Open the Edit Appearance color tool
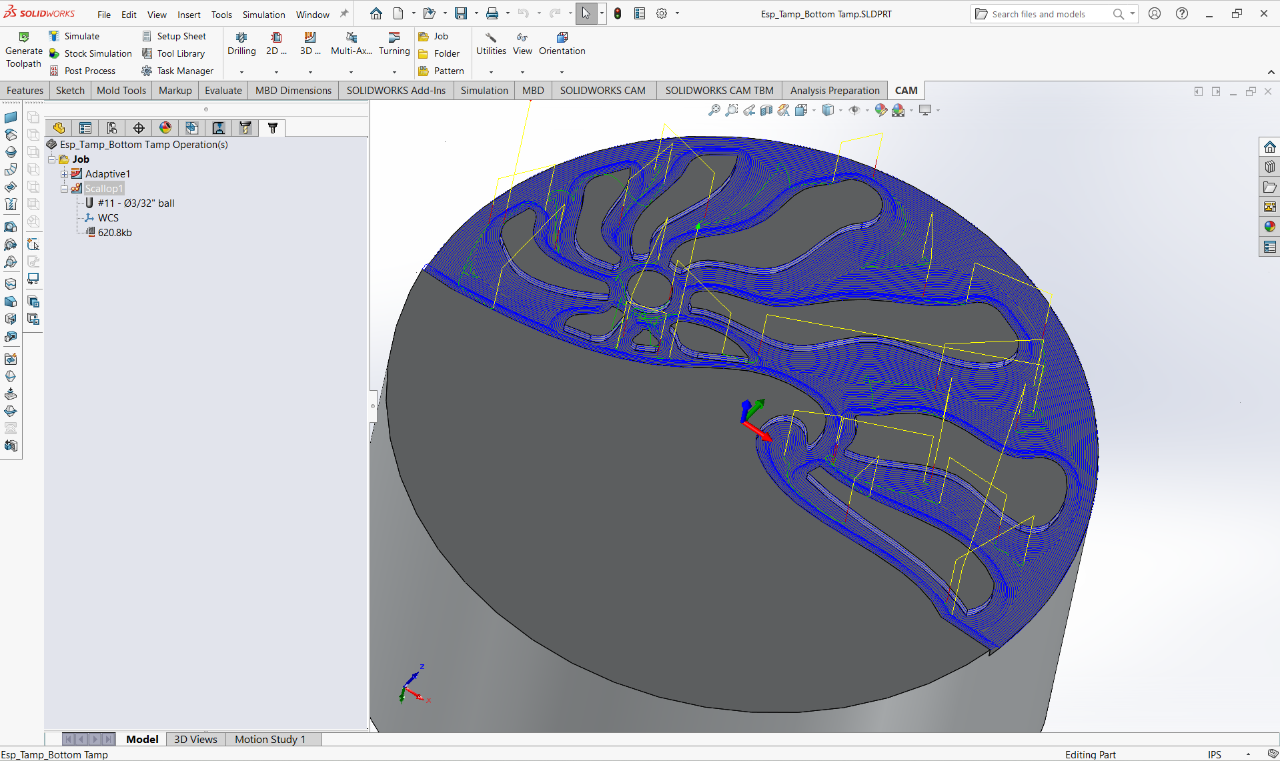Image resolution: width=1280 pixels, height=761 pixels. (x=880, y=111)
